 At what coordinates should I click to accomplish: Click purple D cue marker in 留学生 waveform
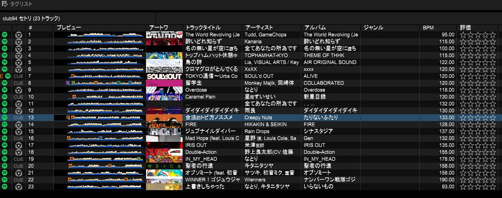[x=67, y=82]
